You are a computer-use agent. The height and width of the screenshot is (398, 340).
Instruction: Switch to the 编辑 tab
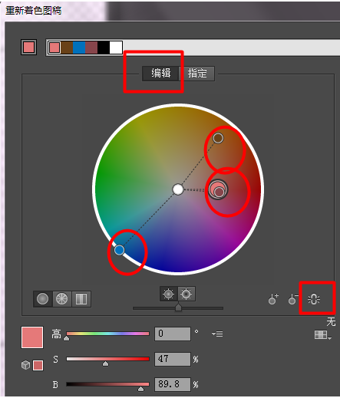[160, 74]
